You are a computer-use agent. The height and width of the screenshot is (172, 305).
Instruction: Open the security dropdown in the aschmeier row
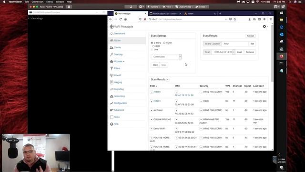(x=201, y=110)
